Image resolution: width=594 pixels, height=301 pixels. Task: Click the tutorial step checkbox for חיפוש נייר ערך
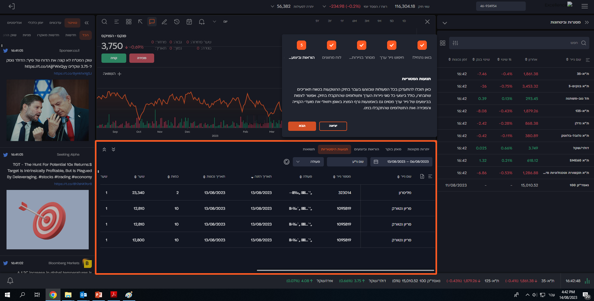392,45
